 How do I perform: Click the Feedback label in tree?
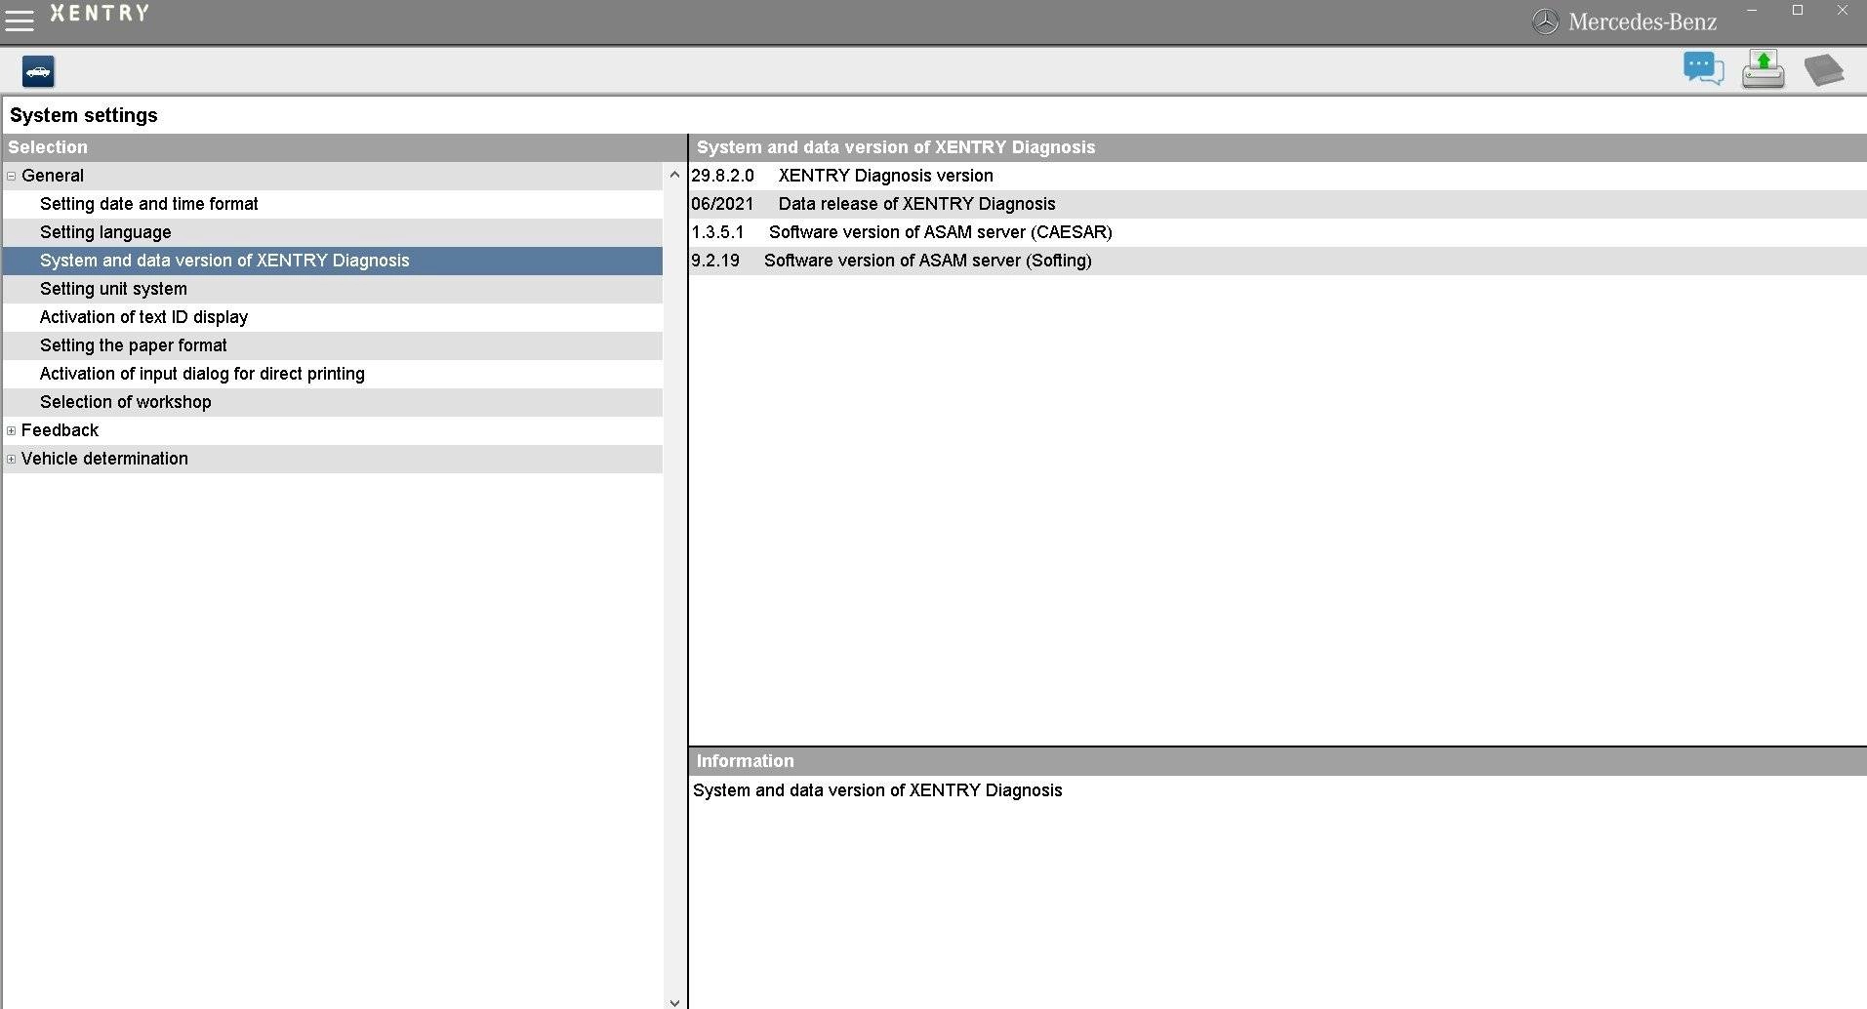point(60,430)
